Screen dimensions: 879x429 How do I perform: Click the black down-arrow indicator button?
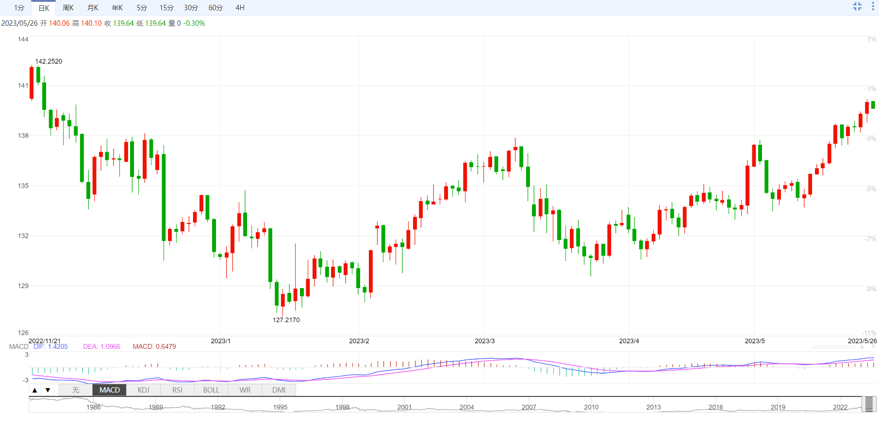(48, 390)
